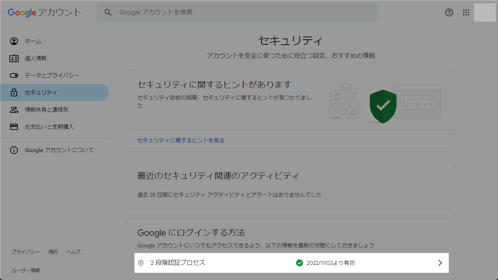
Task: Select セキュリティ in sidebar
Action: point(54,93)
